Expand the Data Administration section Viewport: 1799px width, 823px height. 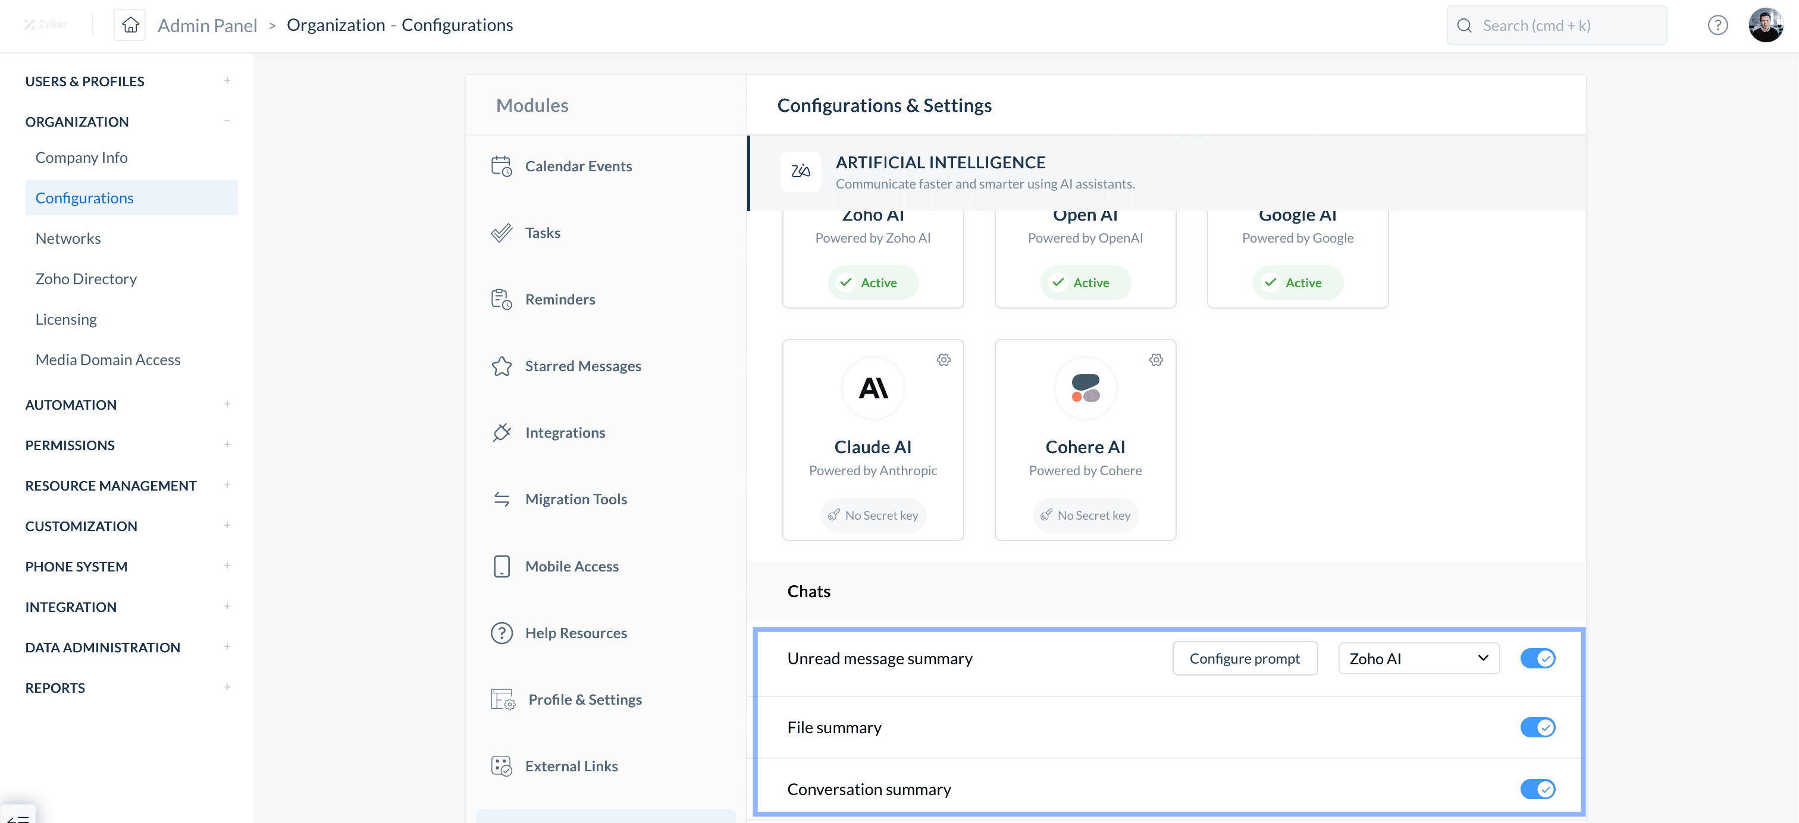(227, 647)
